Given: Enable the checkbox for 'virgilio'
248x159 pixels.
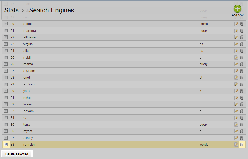Looking at the screenshot, I should [6, 44].
